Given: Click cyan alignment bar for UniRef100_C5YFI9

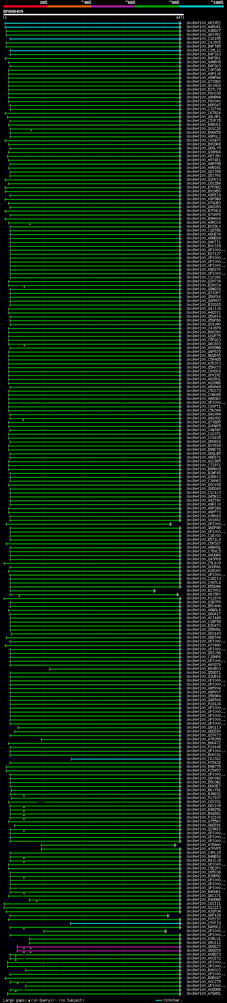Looking at the screenshot, I should pos(126,923).
